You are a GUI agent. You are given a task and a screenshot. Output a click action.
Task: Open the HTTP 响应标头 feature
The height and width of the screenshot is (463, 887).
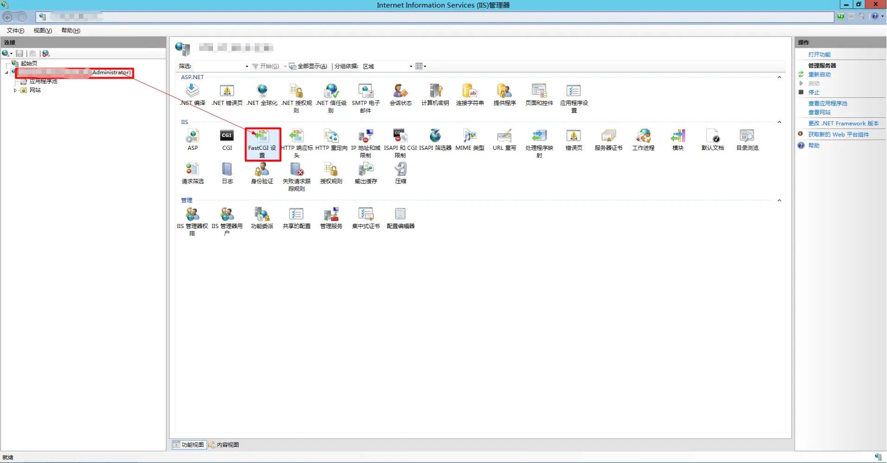(x=297, y=143)
